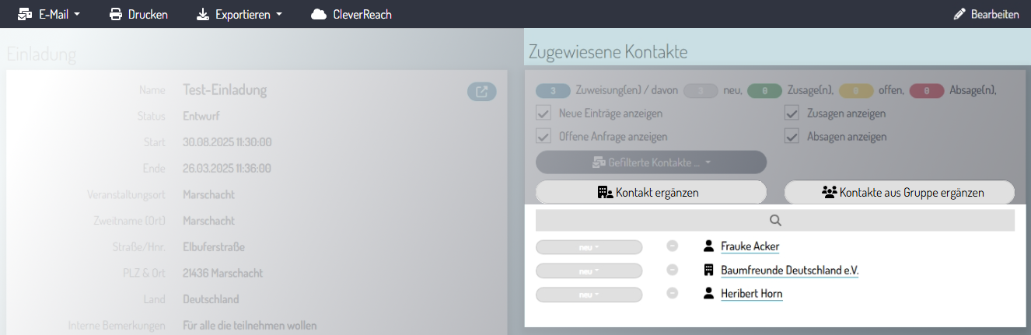Click the grey neu count badge
The width and height of the screenshot is (1031, 335).
(701, 91)
